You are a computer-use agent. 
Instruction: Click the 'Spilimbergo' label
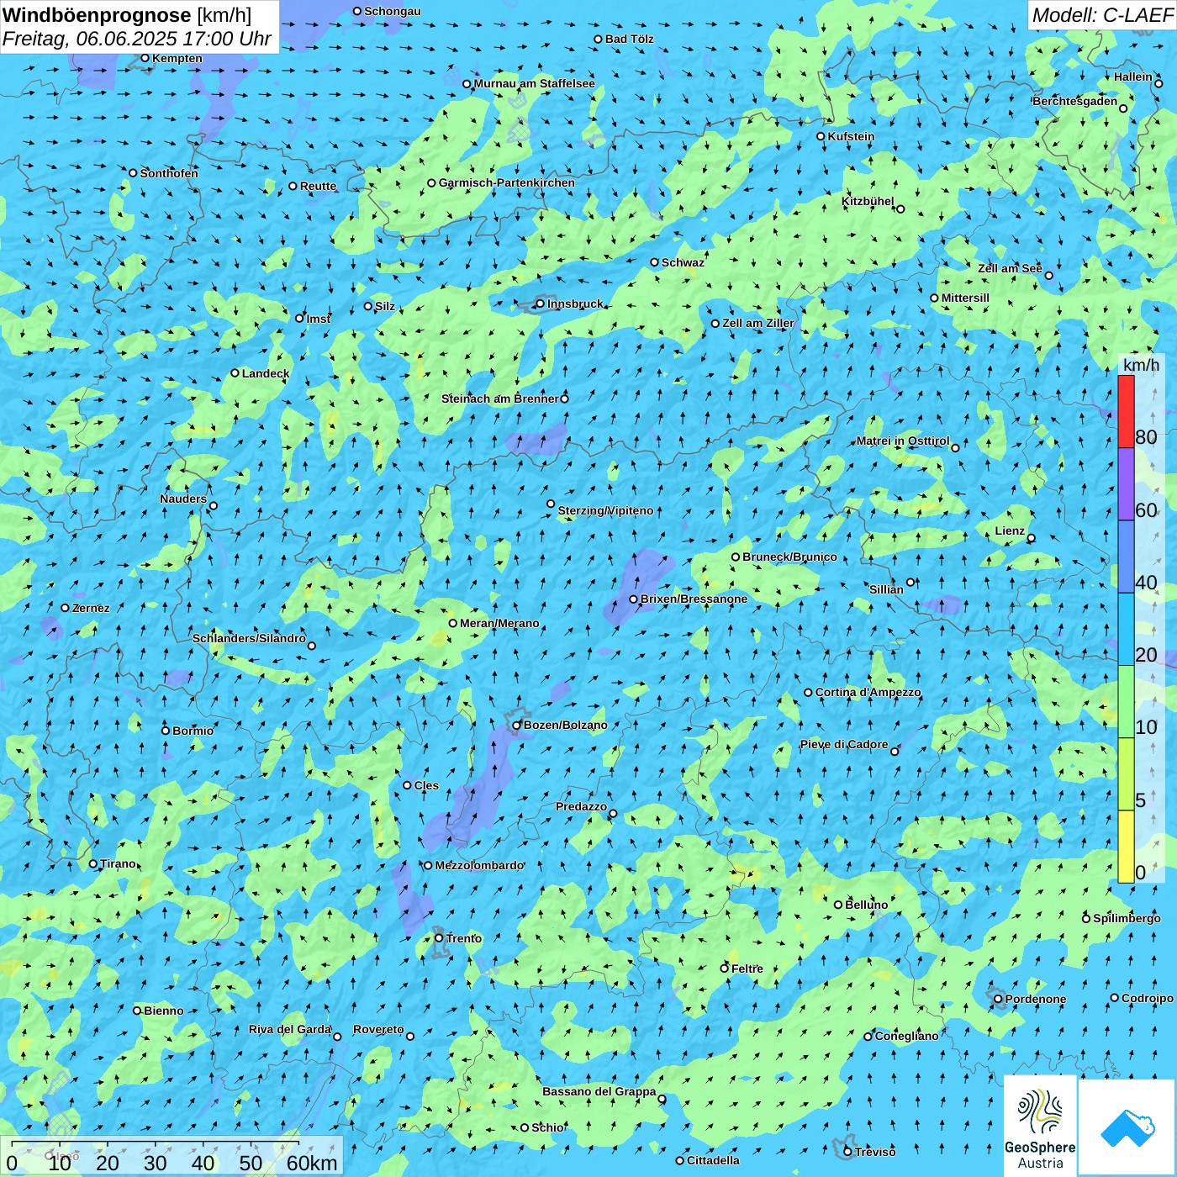click(x=1126, y=918)
